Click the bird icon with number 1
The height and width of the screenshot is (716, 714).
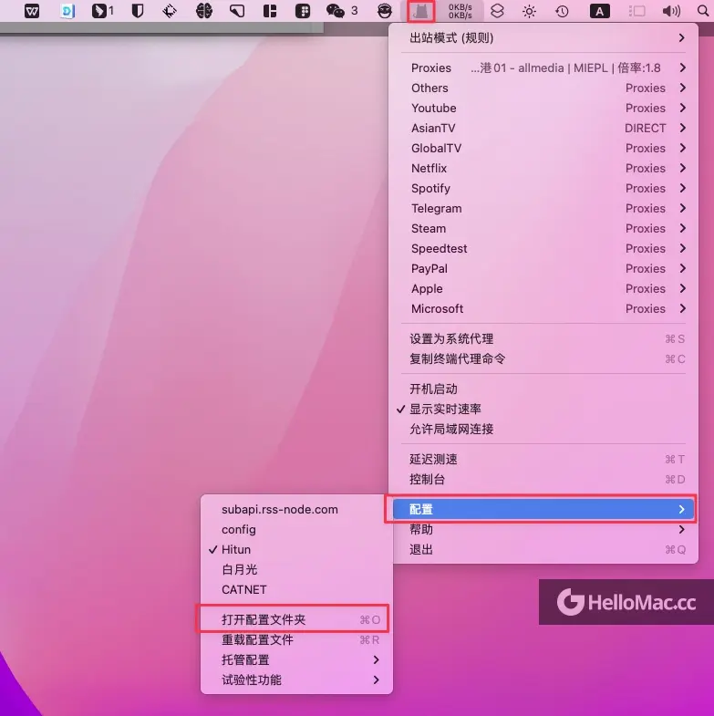(x=102, y=11)
